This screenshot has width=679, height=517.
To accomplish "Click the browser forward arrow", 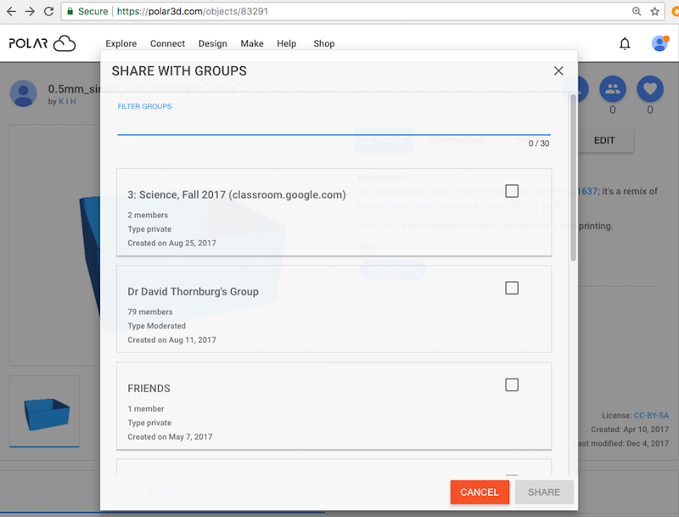I will pyautogui.click(x=30, y=11).
